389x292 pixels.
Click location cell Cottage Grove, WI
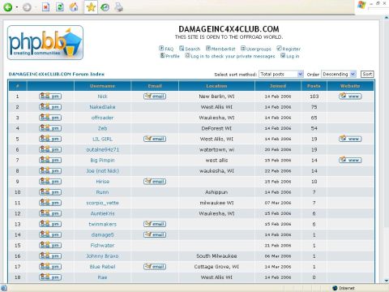coord(216,266)
